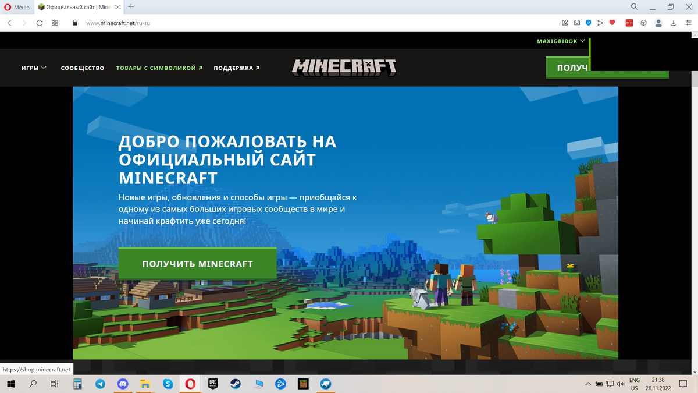Go forward in browser history
Screen dimensions: 698x393
pos(24,23)
